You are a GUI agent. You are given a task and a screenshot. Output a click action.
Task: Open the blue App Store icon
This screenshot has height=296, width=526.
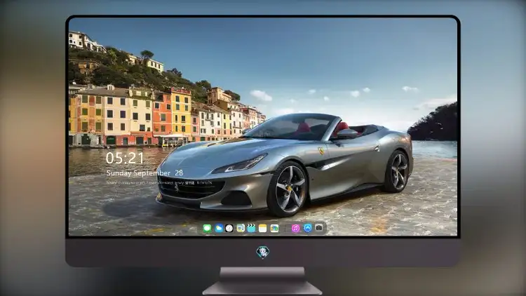click(308, 228)
